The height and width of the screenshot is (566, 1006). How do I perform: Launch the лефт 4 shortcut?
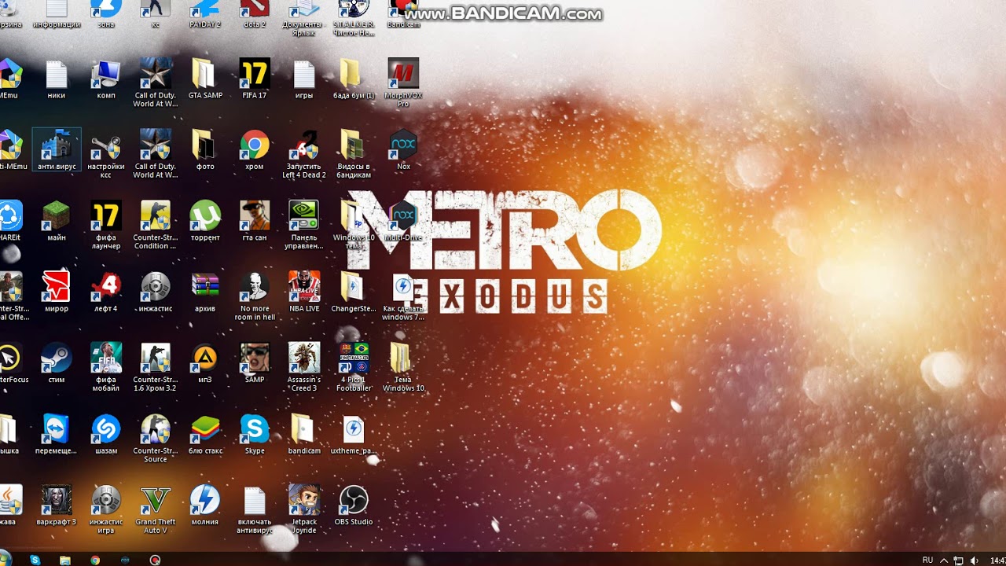(x=106, y=293)
